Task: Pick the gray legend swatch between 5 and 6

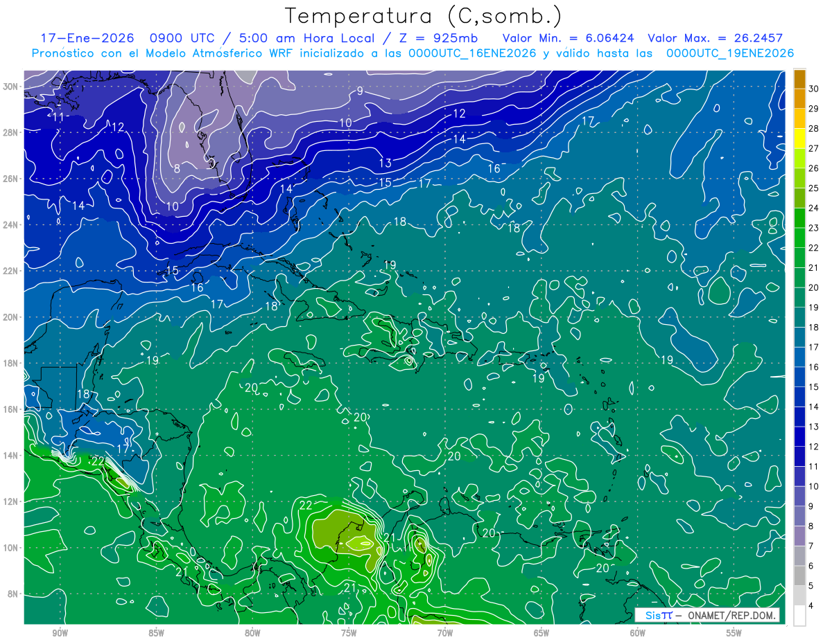Action: pyautogui.click(x=799, y=576)
